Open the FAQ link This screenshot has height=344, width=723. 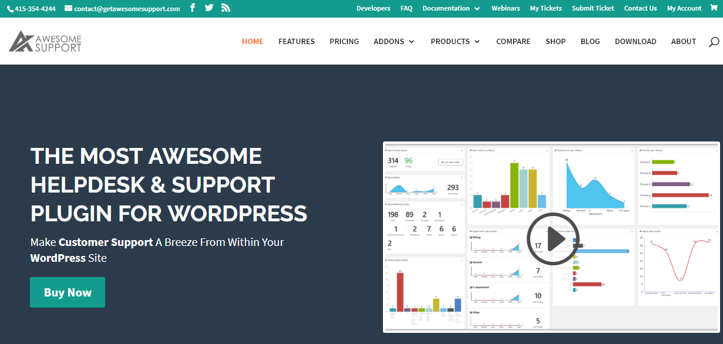tap(406, 8)
